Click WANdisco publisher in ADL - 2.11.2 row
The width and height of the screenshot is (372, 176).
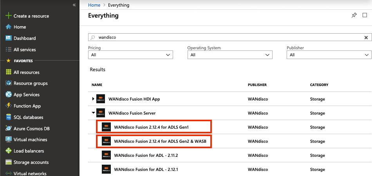258,155
